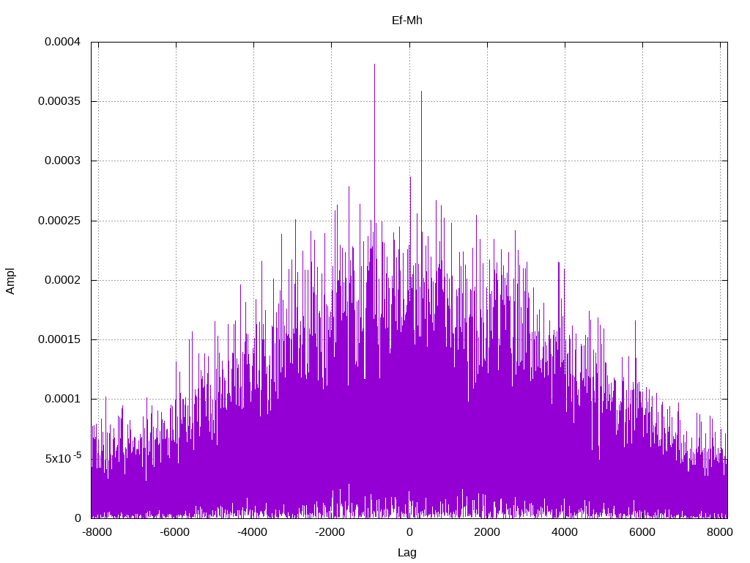This screenshot has width=750, height=563.
Task: Click the y-axis value 0.0001
Action: click(63, 399)
